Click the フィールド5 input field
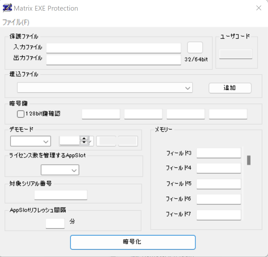Screen dimensions: 268x257 coord(219,184)
